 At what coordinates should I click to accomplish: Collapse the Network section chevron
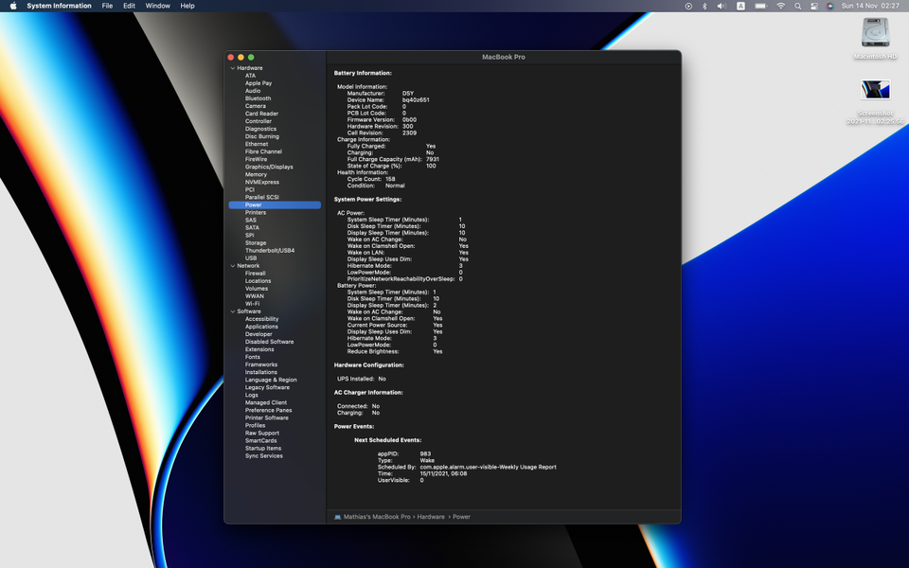tap(233, 266)
